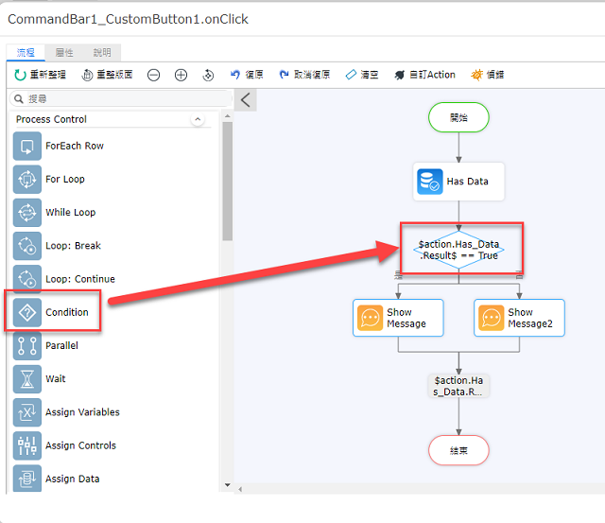Screen dimensions: 605x523
Task: Click the Condition action icon
Action: pyautogui.click(x=27, y=312)
